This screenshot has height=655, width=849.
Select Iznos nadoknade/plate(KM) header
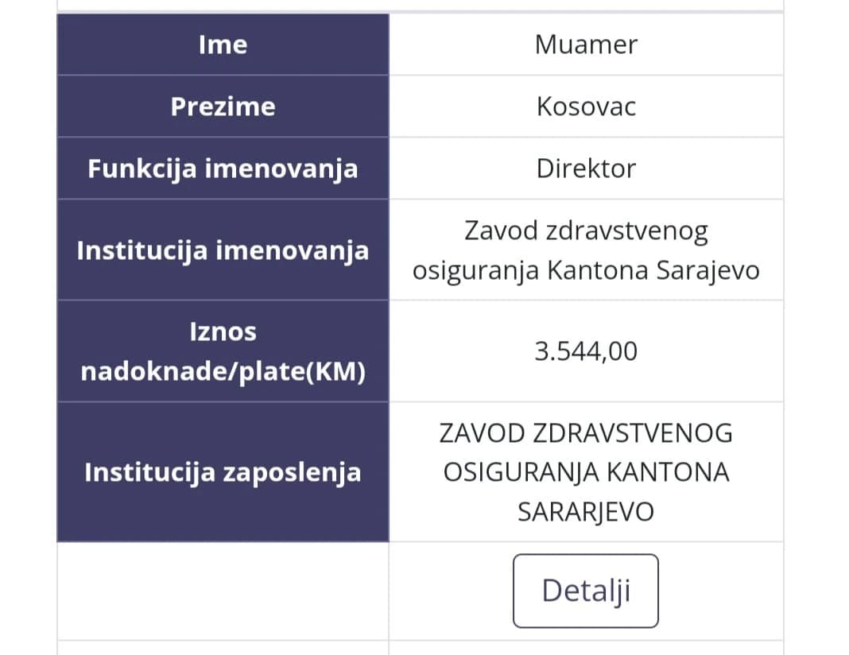point(223,351)
